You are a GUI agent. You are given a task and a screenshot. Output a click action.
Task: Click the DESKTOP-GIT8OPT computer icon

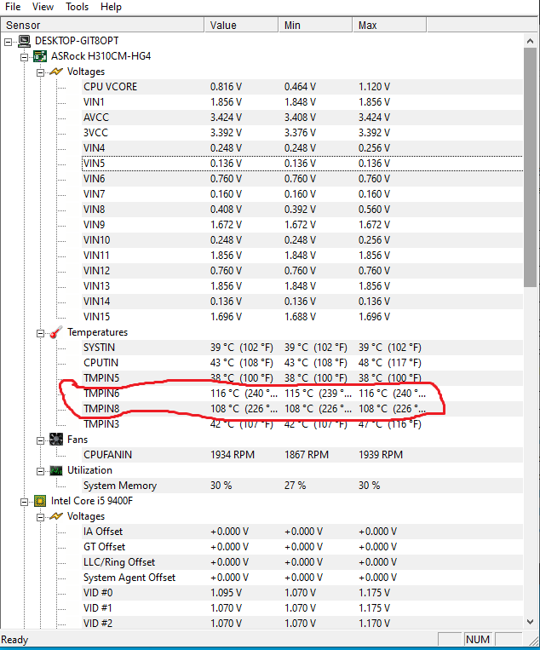[24, 41]
